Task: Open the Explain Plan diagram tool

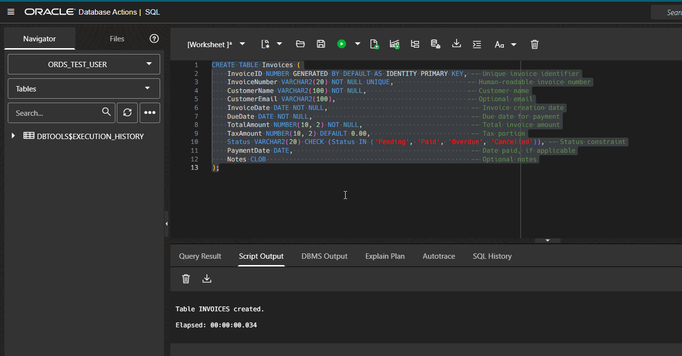Action: point(415,44)
